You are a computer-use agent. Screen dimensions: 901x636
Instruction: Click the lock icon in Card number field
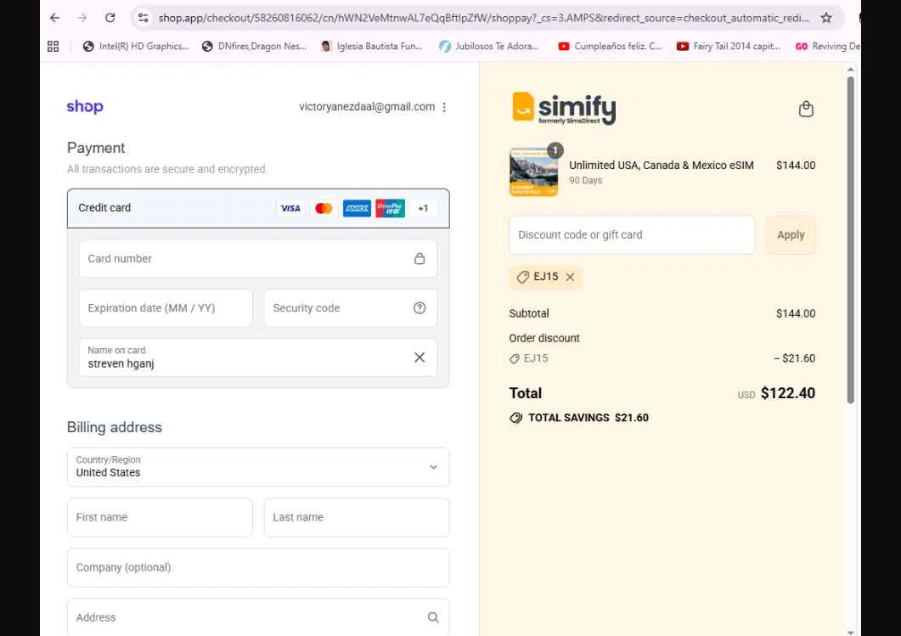(x=420, y=258)
